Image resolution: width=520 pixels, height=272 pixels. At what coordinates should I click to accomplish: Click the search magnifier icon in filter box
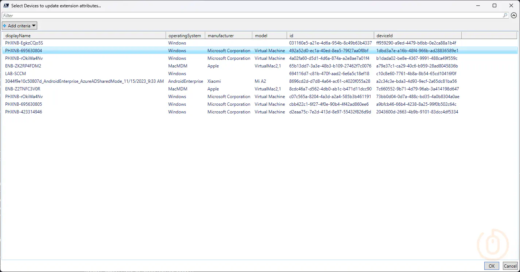(505, 15)
